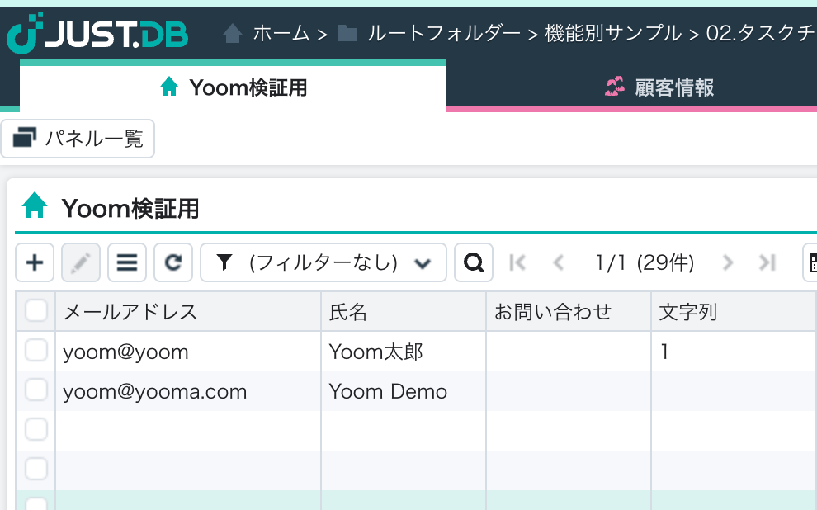Image resolution: width=817 pixels, height=510 pixels.
Task: Click the magnifier search icon
Action: [x=474, y=263]
